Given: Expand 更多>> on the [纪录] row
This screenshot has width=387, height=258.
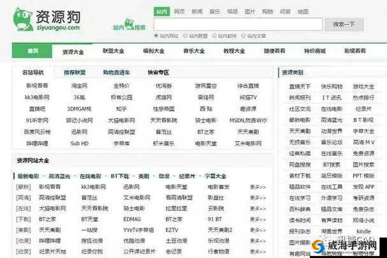Looking at the screenshot, I should pyautogui.click(x=258, y=252).
